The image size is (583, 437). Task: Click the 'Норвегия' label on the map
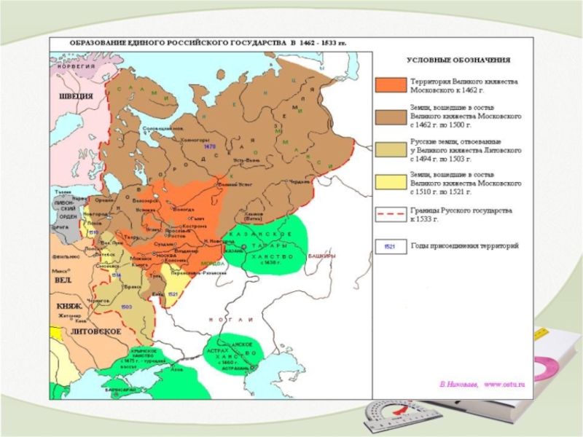click(x=77, y=66)
